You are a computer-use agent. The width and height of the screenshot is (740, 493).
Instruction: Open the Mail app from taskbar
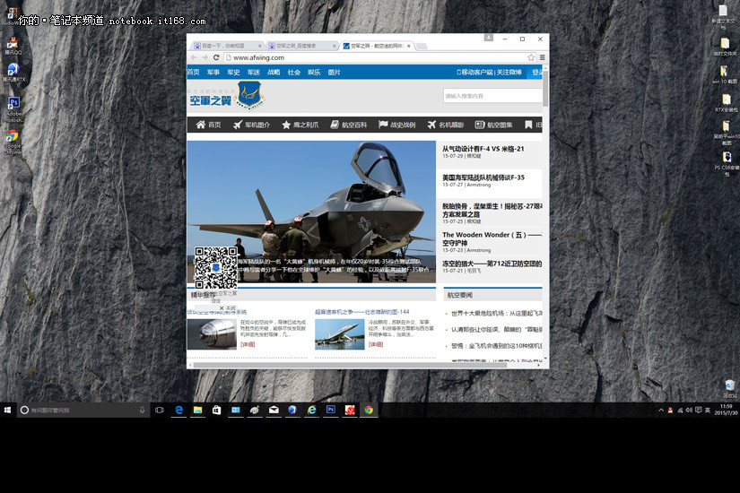[x=274, y=410]
